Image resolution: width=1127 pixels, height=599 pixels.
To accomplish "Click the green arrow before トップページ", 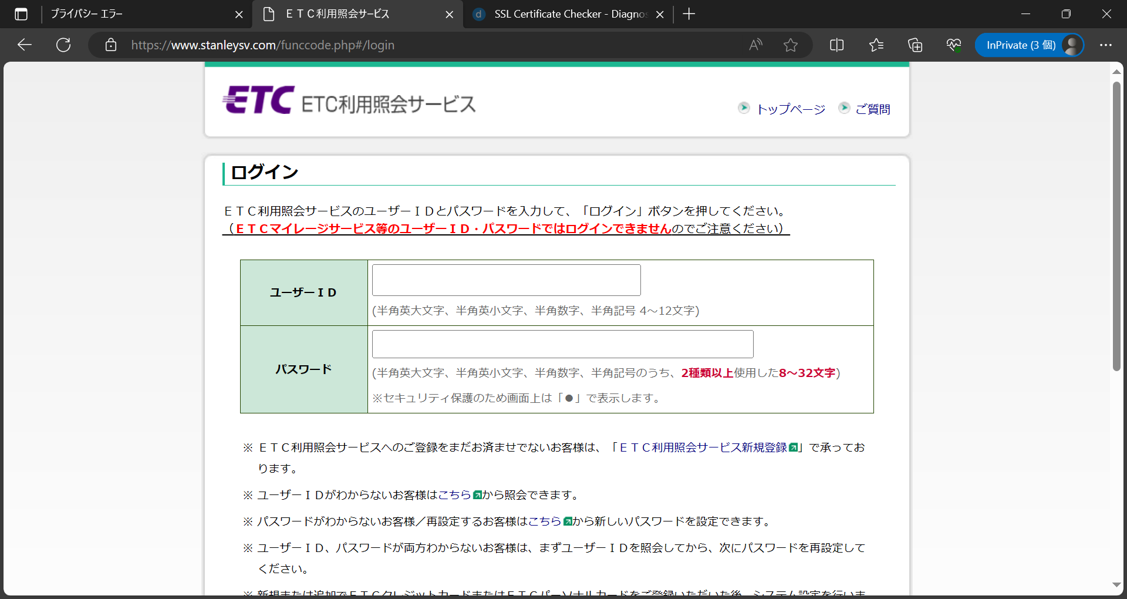I will (744, 107).
